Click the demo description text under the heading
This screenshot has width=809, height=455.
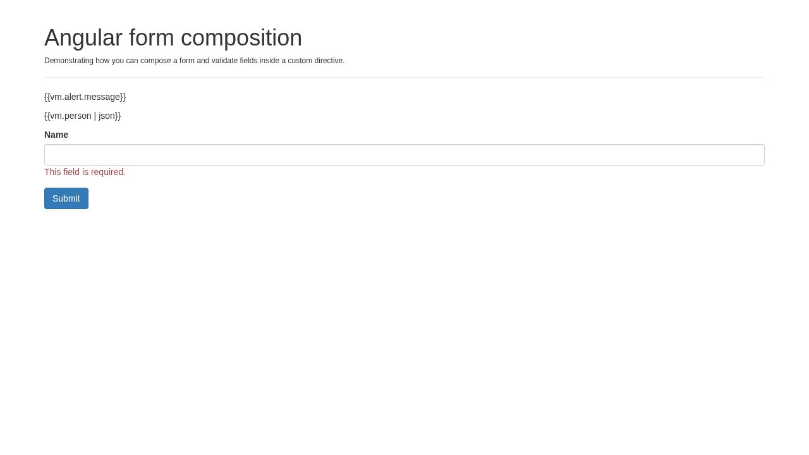pos(194,61)
